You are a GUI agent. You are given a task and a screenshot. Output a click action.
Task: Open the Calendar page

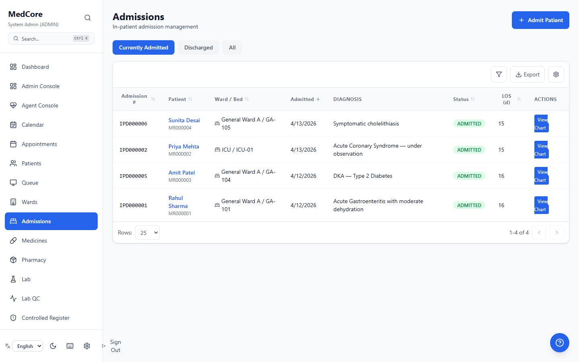pyautogui.click(x=51, y=125)
